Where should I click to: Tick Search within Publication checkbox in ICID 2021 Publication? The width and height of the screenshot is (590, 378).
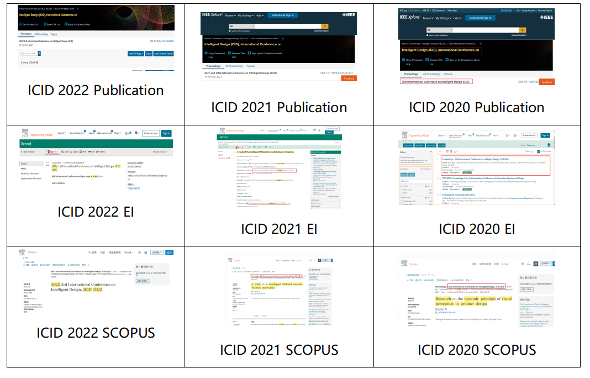(229, 31)
